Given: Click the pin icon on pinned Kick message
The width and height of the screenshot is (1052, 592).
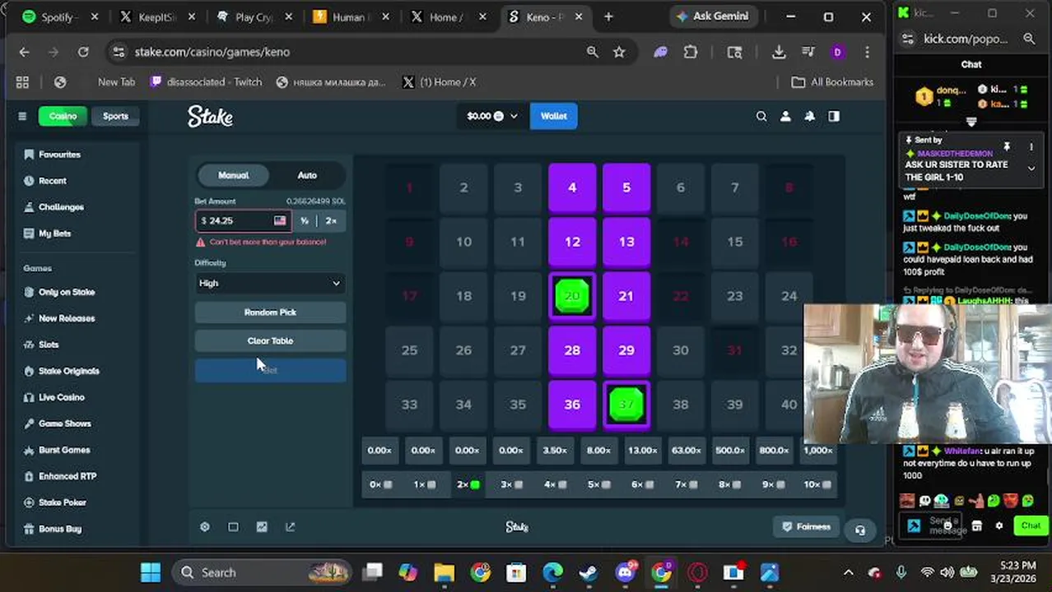Looking at the screenshot, I should pos(1006,146).
